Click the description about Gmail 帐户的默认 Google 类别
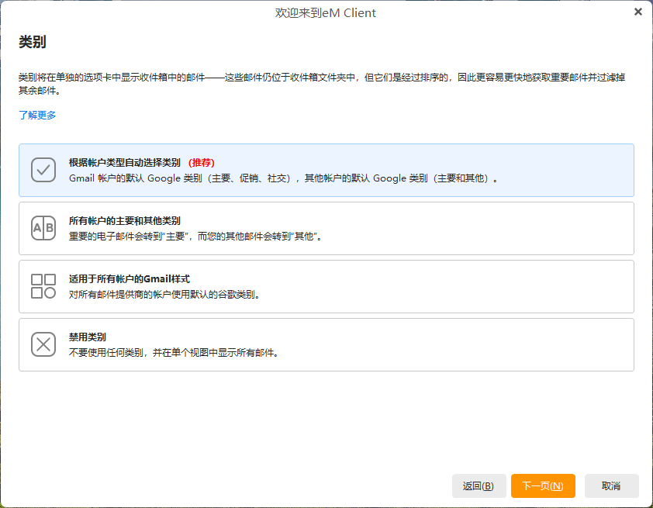The image size is (653, 508). tap(283, 178)
